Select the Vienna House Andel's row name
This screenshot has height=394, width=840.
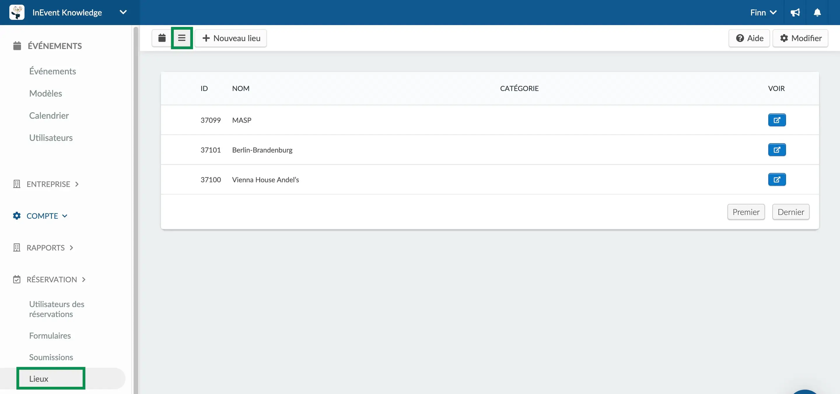click(x=265, y=180)
